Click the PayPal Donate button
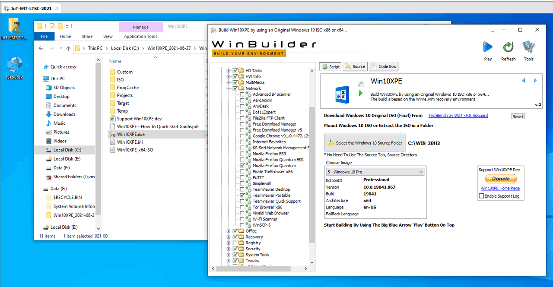The height and width of the screenshot is (287, 553). tap(501, 179)
